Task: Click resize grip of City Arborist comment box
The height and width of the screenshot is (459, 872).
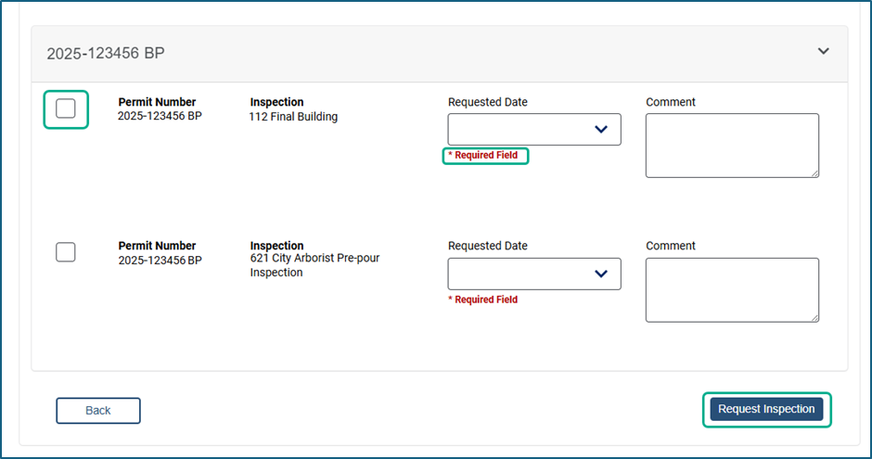Action: pos(814,317)
